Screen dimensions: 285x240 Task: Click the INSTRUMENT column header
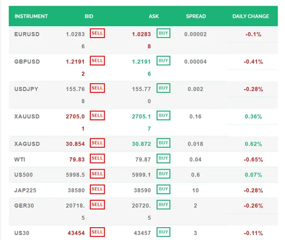[x=31, y=16]
